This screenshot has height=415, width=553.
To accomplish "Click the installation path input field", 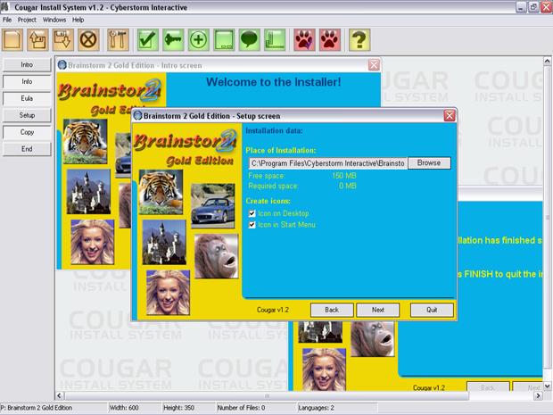I will pos(327,163).
